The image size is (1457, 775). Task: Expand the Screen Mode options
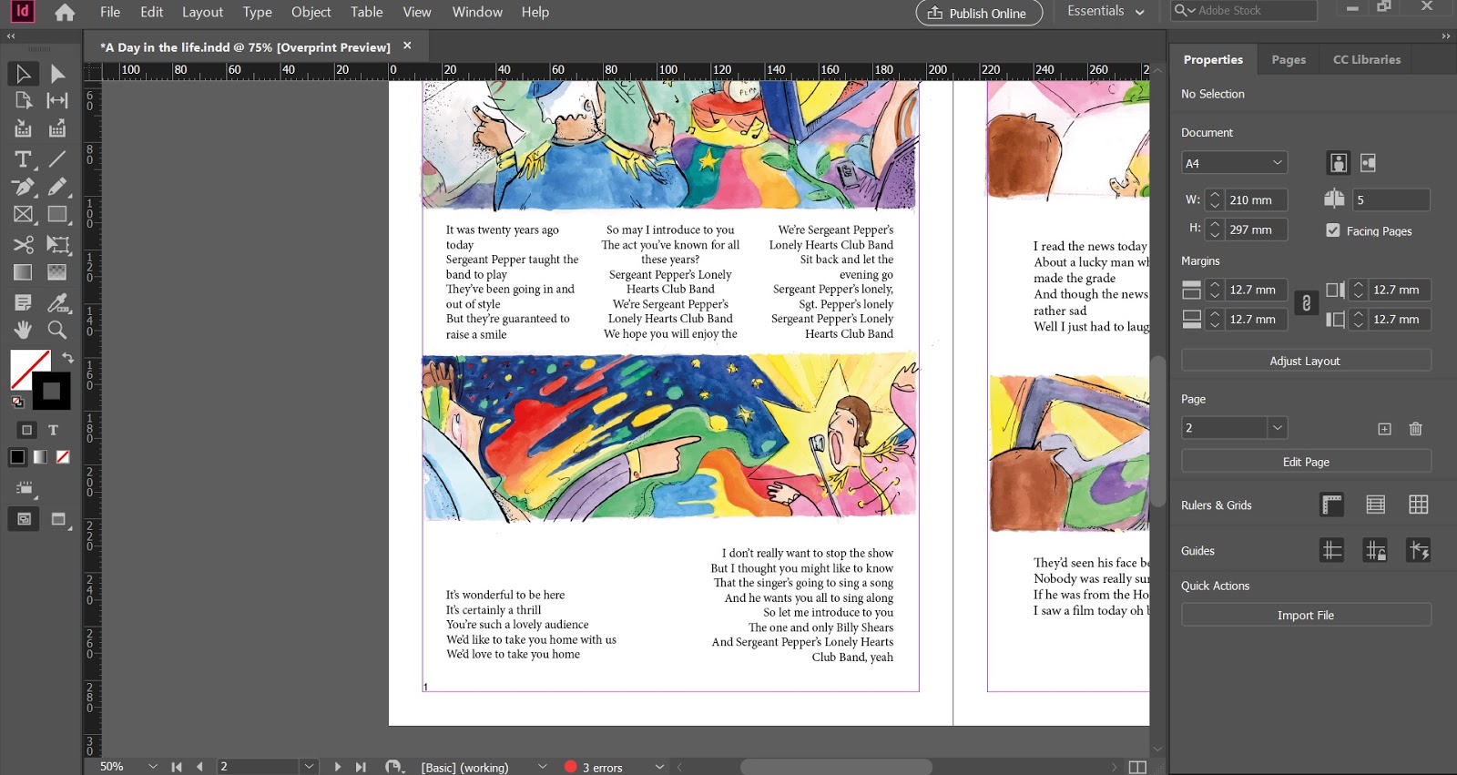click(60, 520)
